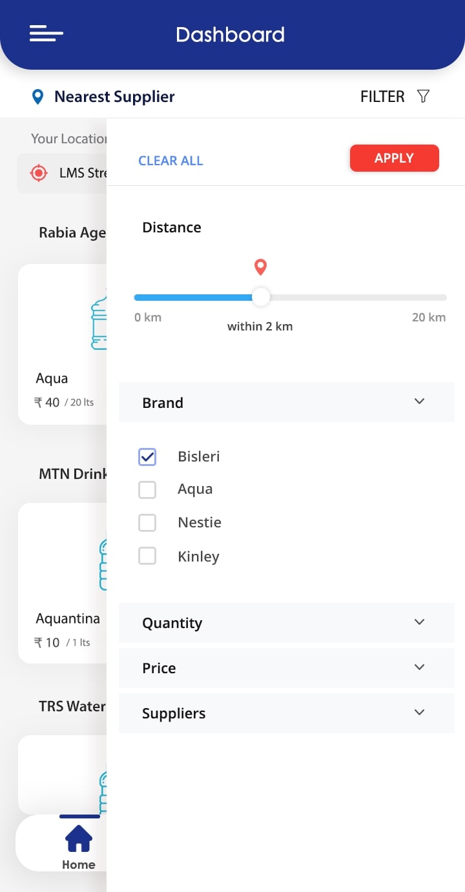Image resolution: width=465 pixels, height=892 pixels.
Task: Click the CLEAR ALL link
Action: [170, 161]
